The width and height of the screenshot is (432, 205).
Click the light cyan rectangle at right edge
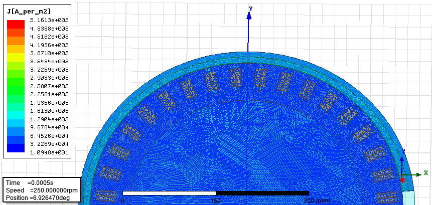coord(408,198)
